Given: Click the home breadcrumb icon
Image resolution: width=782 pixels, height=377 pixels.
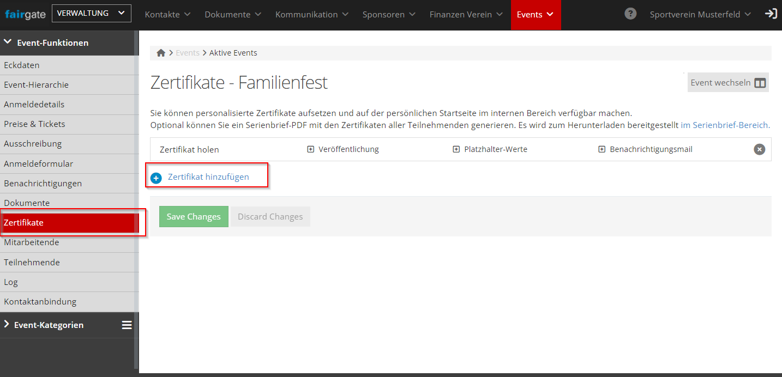Looking at the screenshot, I should (x=161, y=53).
